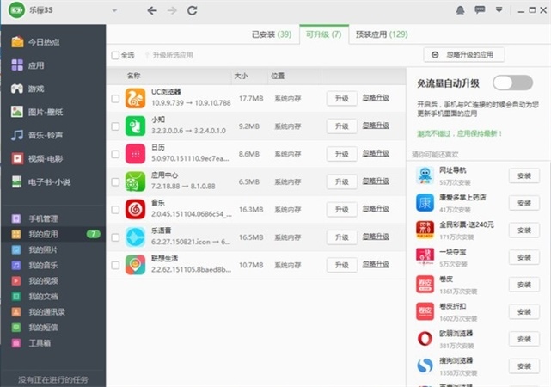Click the forward arrow button
The image size is (551, 387).
172,10
